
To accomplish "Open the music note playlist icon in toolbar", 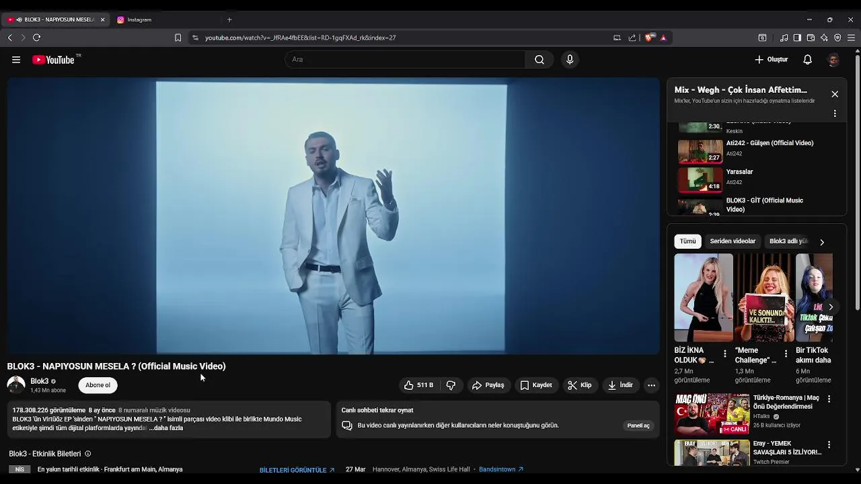I will (784, 38).
